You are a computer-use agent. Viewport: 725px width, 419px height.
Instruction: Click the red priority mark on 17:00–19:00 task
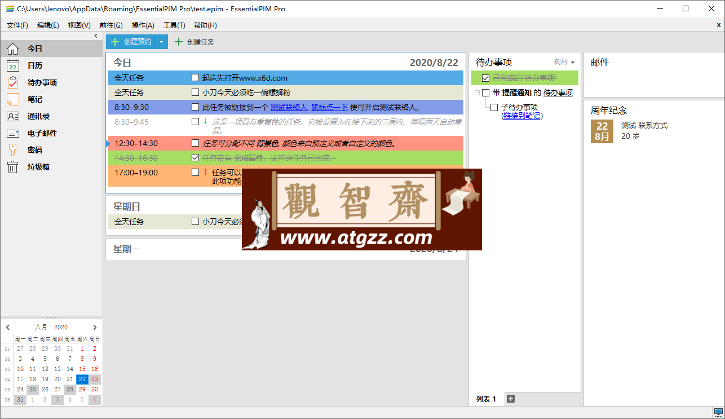click(205, 172)
